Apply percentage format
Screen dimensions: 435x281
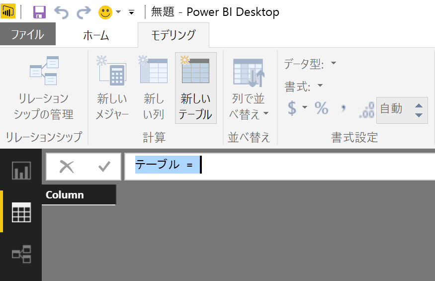click(x=321, y=108)
